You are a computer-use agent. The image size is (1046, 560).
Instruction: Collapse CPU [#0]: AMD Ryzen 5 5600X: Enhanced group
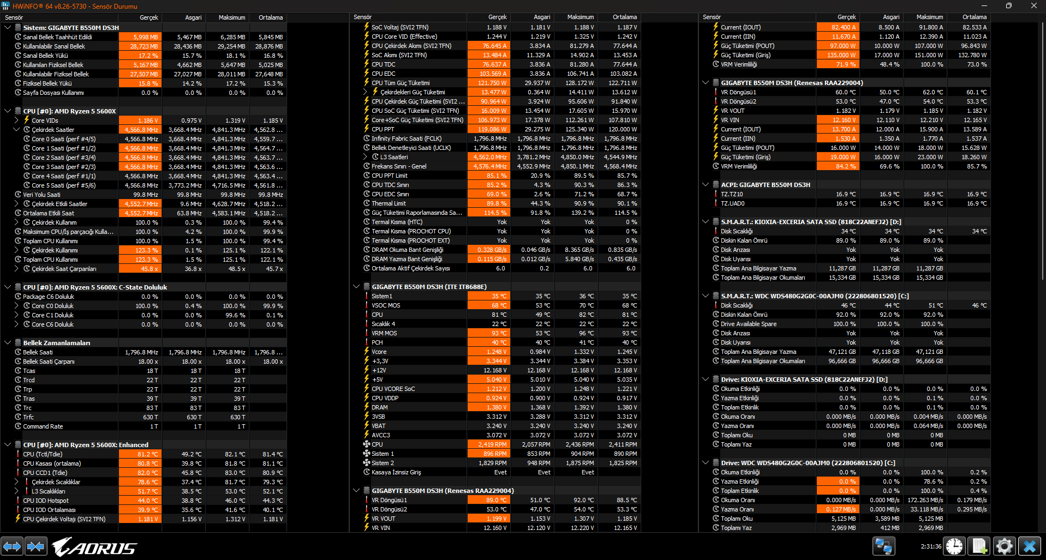pyautogui.click(x=8, y=445)
